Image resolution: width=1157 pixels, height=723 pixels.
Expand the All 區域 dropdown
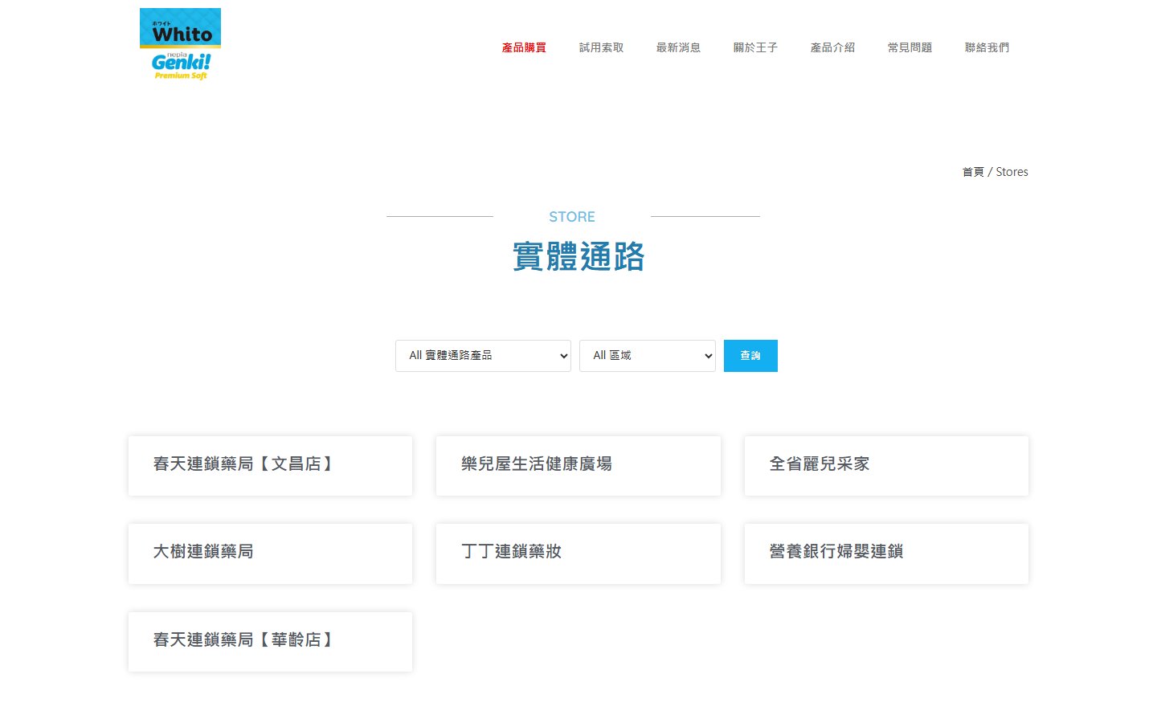pos(647,356)
